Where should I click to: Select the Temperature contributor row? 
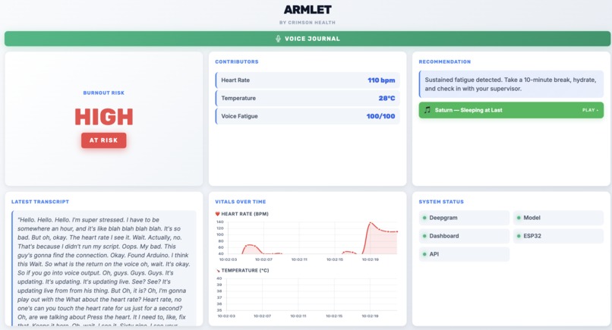tap(308, 99)
